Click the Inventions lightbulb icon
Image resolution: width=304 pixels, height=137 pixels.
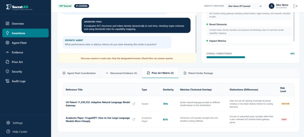[x=8, y=33]
